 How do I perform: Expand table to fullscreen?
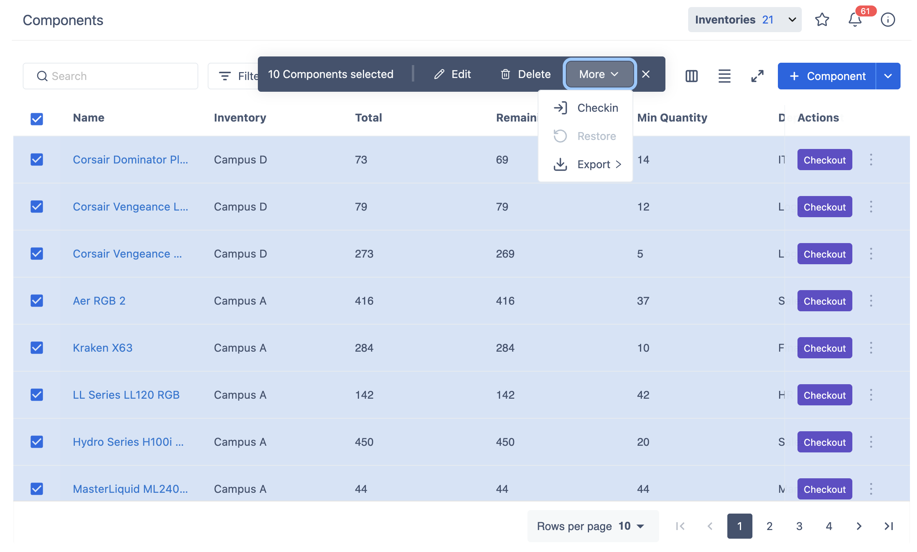pyautogui.click(x=757, y=76)
